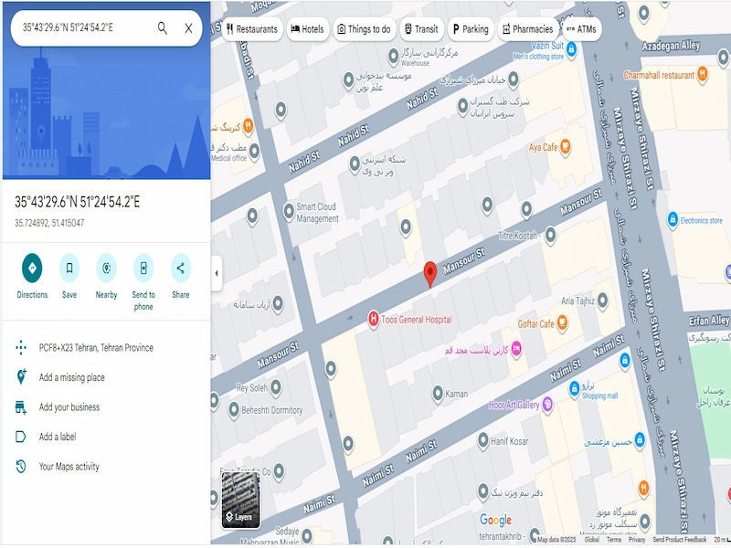Image resolution: width=731 pixels, height=548 pixels.
Task: Save this location to a list
Action: (x=69, y=268)
